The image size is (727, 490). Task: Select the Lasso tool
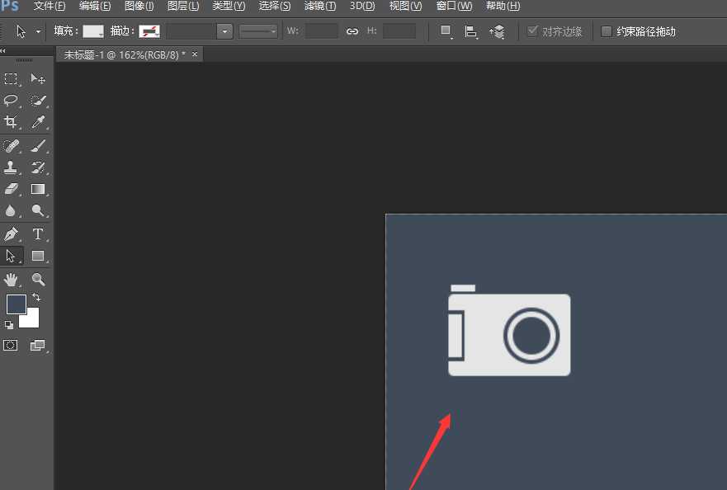[12, 101]
